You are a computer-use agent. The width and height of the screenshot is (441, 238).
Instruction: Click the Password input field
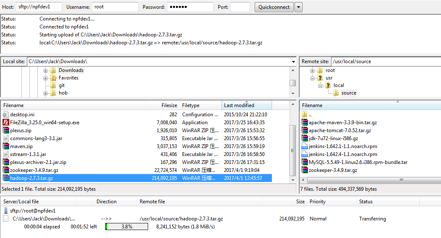190,7
